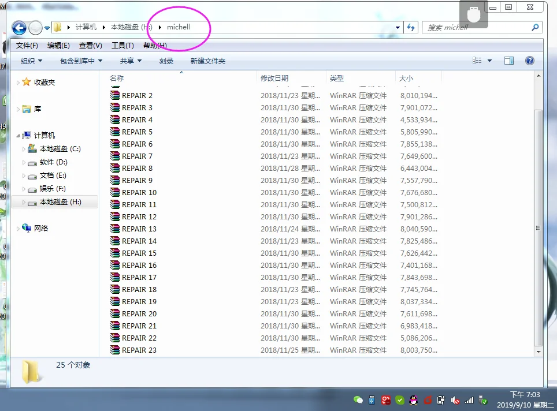
Task: Click the folder icon in the address bar
Action: click(58, 27)
